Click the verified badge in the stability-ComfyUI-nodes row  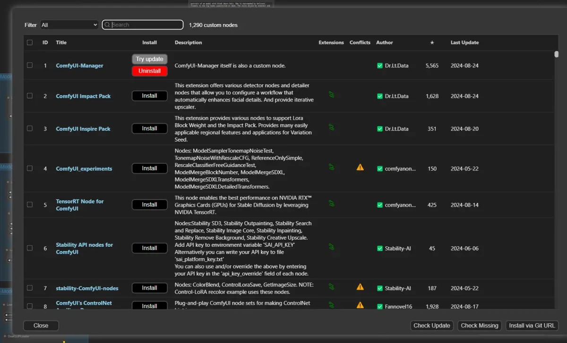coord(380,288)
